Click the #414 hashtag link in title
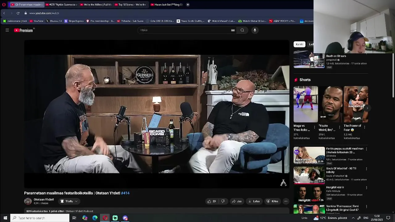Screen dimensions: 395x222 [x=125, y=193]
